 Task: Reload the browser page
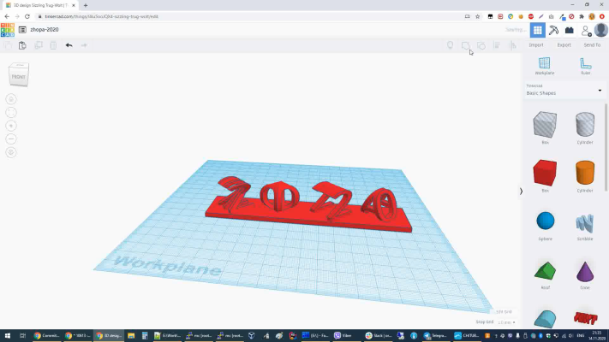click(27, 17)
